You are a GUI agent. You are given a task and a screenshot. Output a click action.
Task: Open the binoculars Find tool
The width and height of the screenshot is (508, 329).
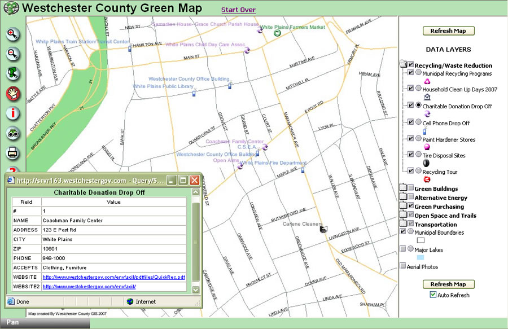pyautogui.click(x=12, y=133)
